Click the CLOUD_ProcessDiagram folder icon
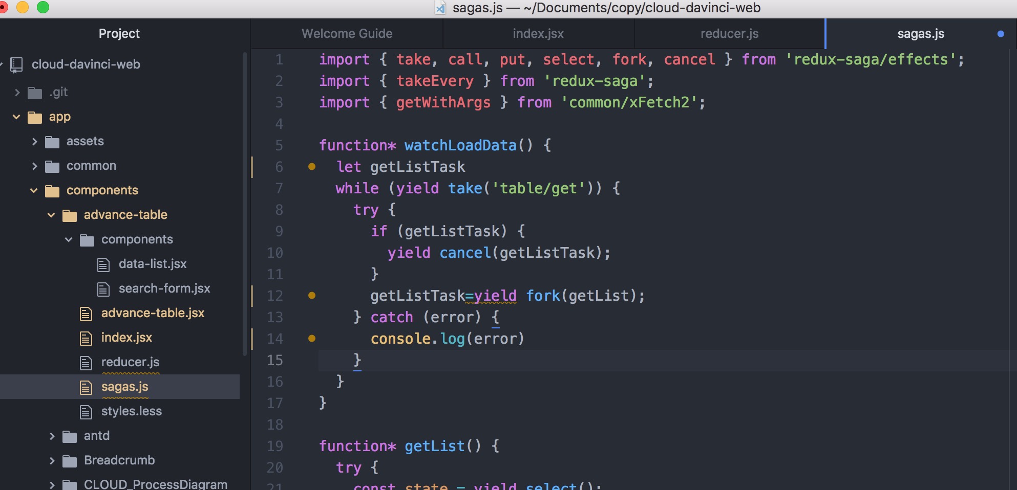The width and height of the screenshot is (1017, 490). coord(70,484)
